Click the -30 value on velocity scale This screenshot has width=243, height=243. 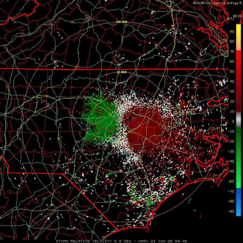(231, 151)
